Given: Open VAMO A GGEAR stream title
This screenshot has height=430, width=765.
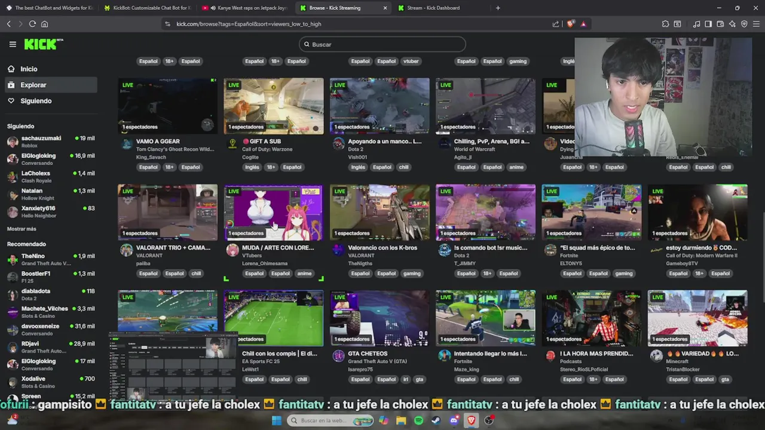Looking at the screenshot, I should 158,142.
